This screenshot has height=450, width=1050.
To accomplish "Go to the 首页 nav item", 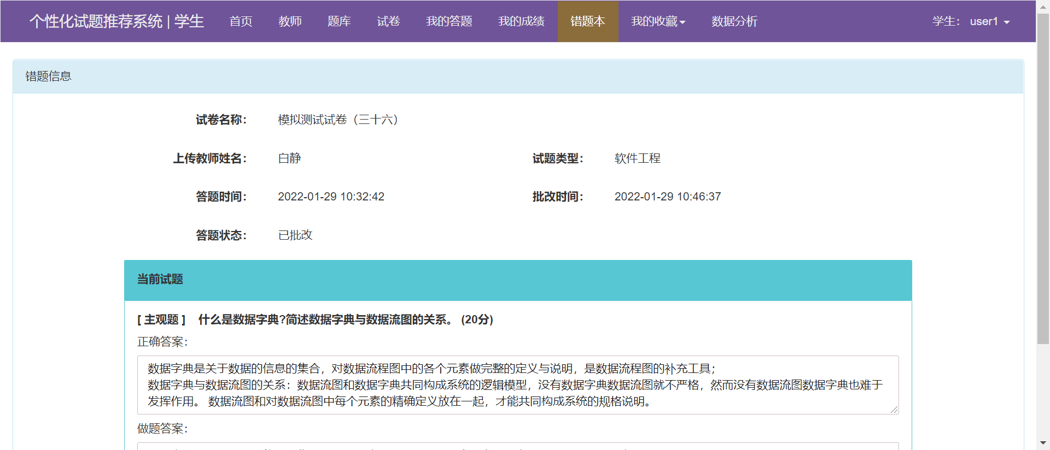I will tap(241, 21).
